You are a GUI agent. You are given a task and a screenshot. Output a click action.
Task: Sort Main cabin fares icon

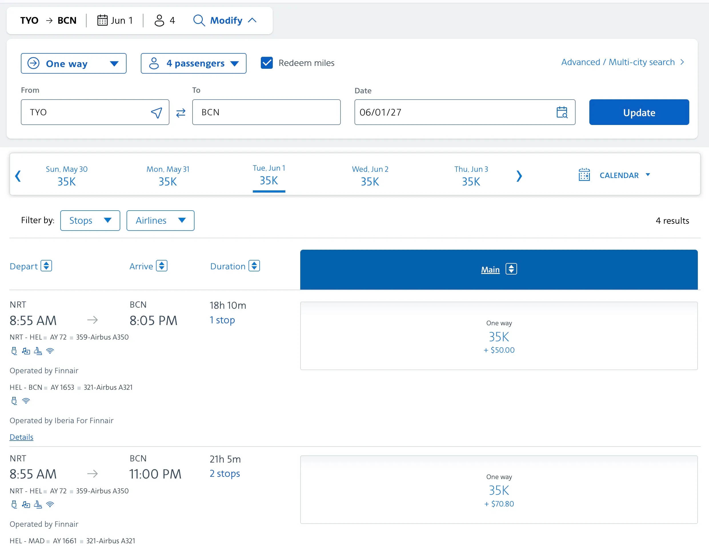511,269
